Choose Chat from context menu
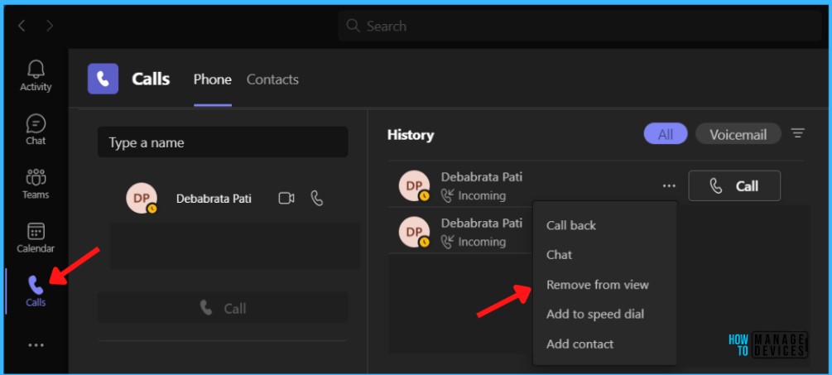The width and height of the screenshot is (832, 375). coord(560,255)
